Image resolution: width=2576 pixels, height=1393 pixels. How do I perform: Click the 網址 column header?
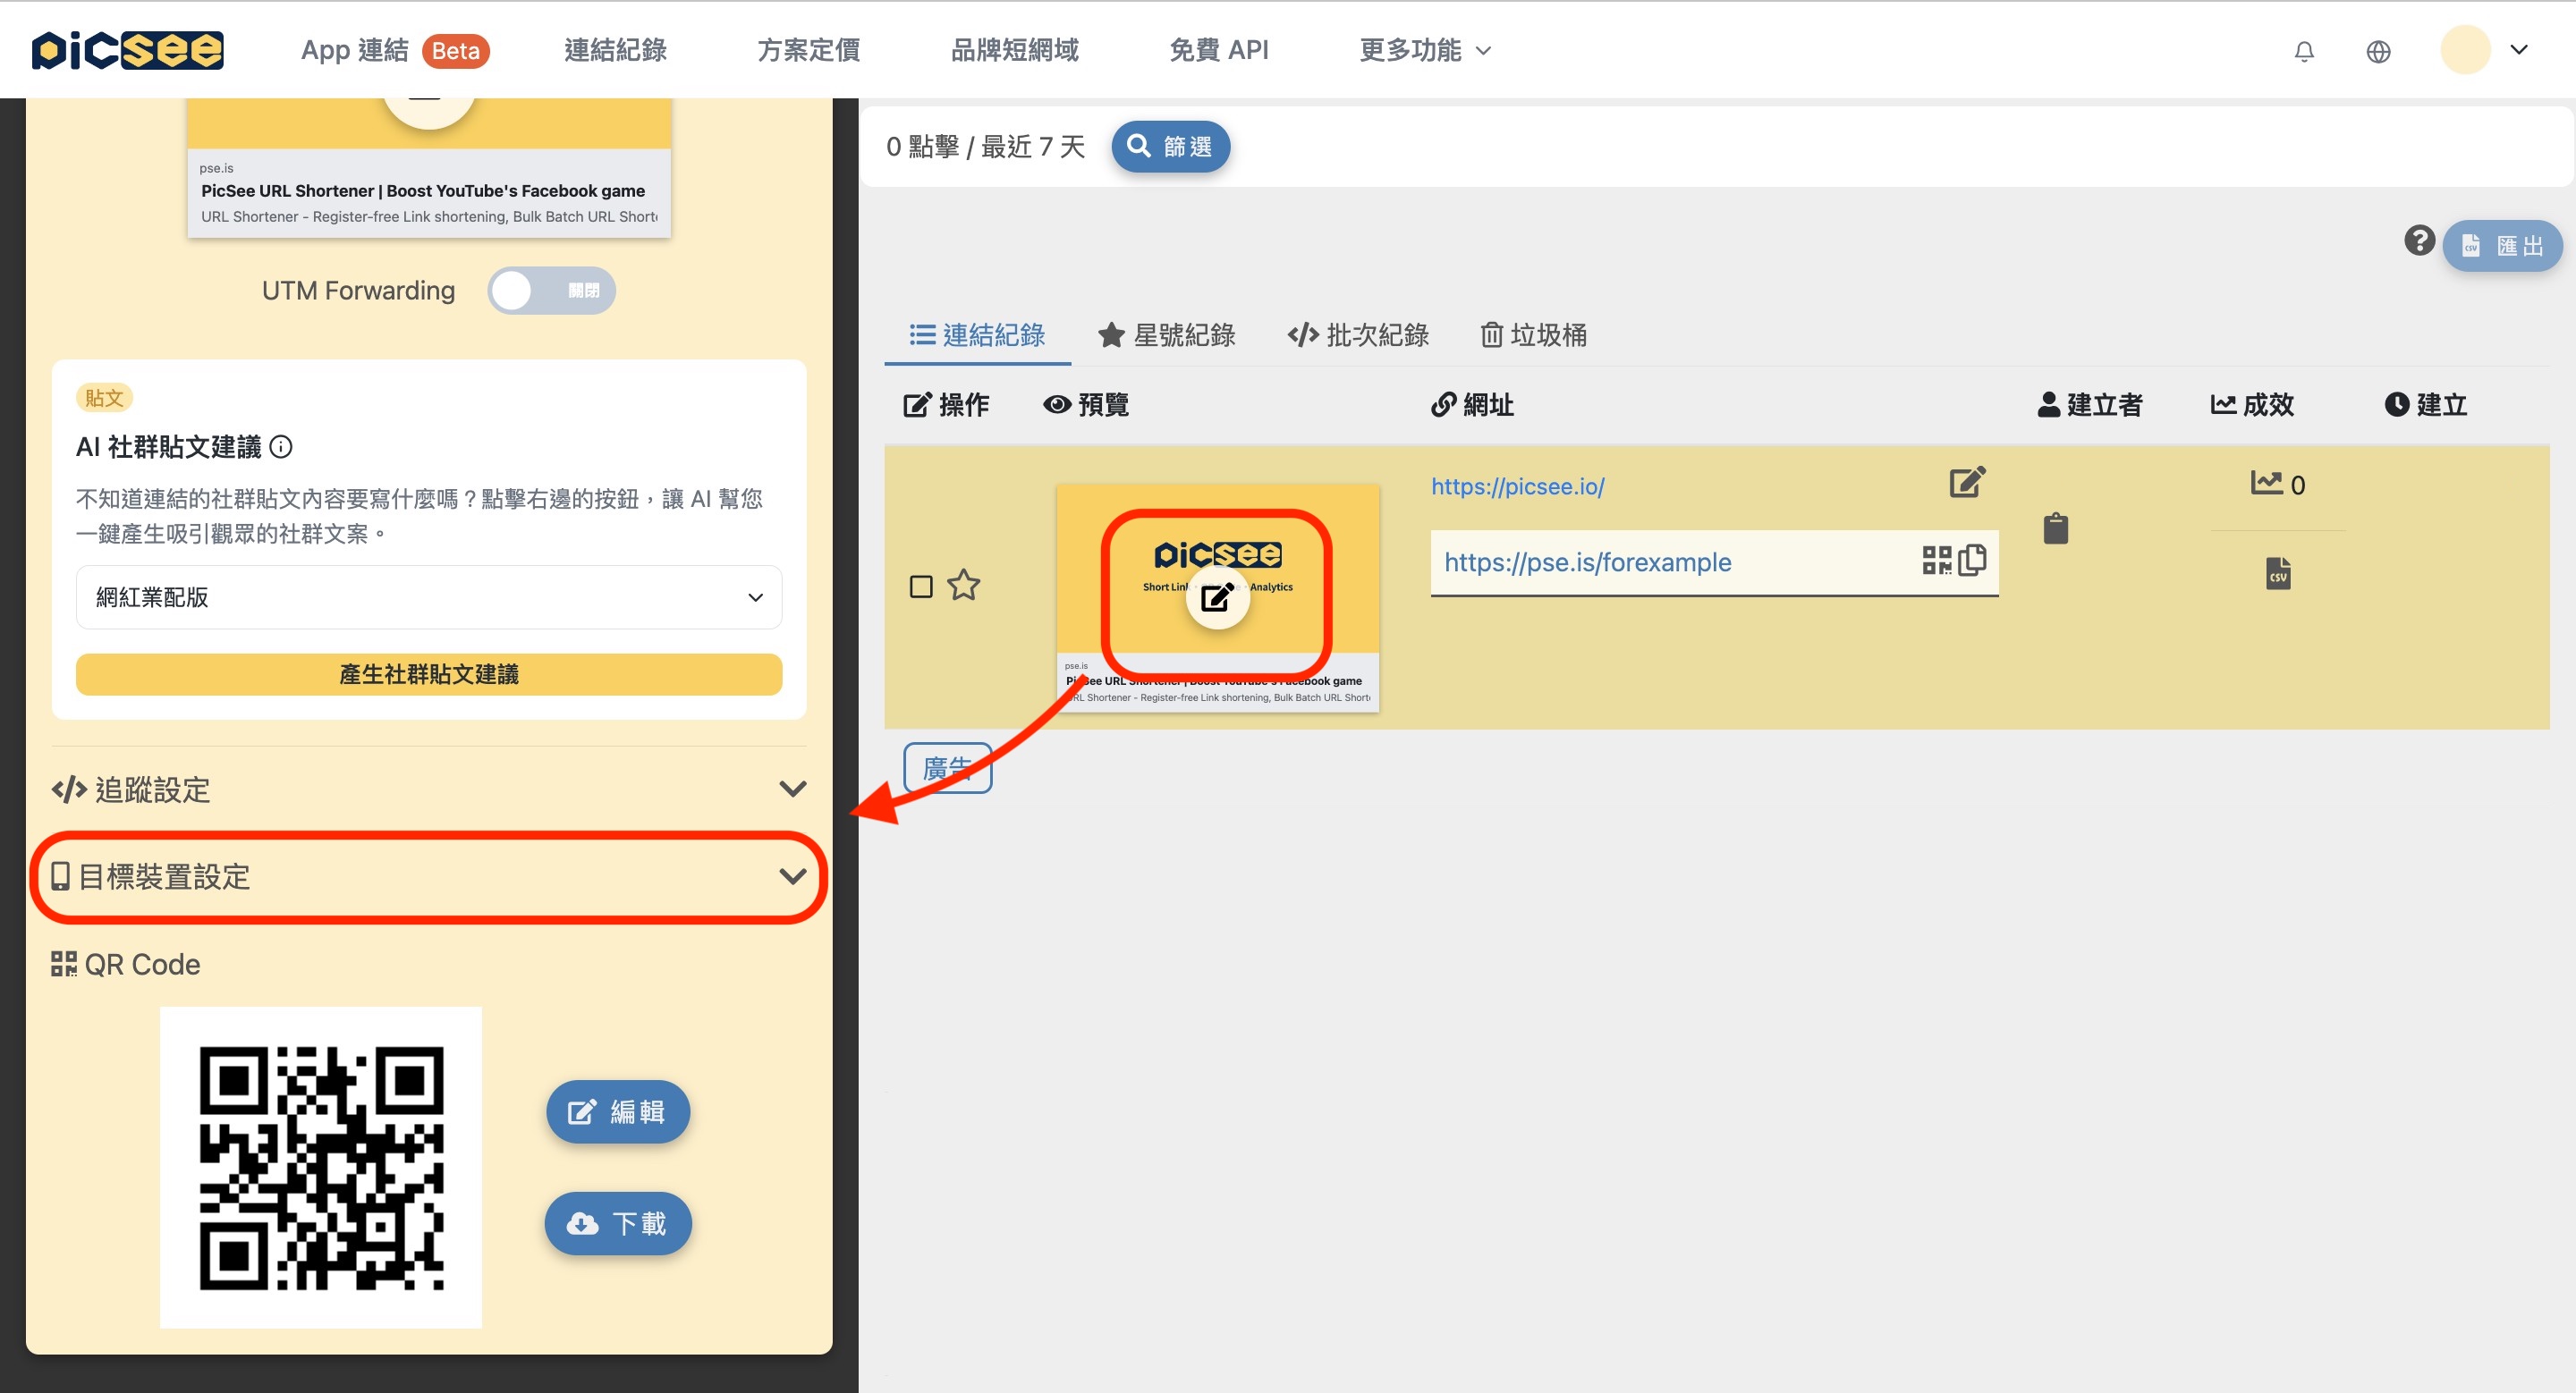pos(1472,406)
